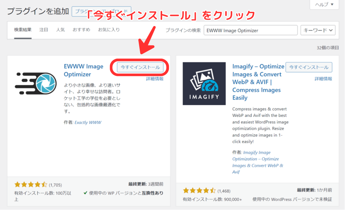This screenshot has width=345, height=210.
Task: Click 有効インストール数: 100万以上 text
Action: (x=43, y=196)
